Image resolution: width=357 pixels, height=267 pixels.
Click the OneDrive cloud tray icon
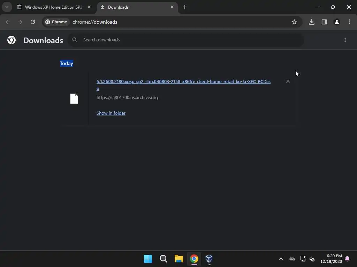click(x=292, y=259)
